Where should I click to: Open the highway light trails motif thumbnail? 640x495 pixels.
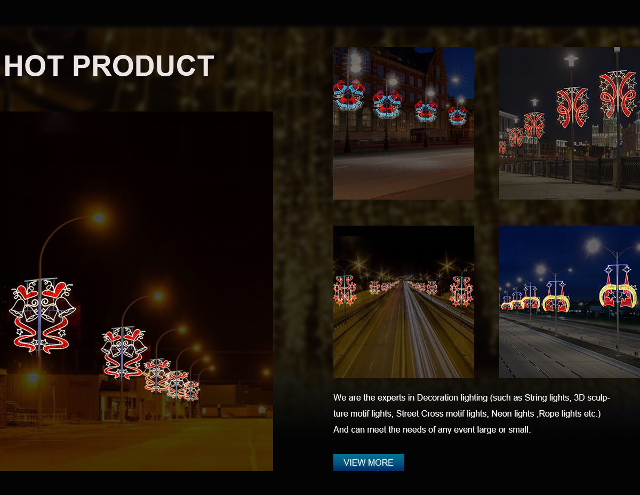(404, 302)
